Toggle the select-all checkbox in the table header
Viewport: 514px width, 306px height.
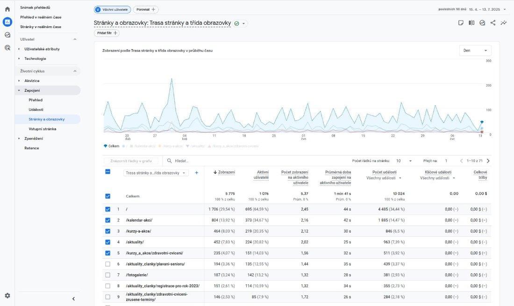pyautogui.click(x=108, y=172)
